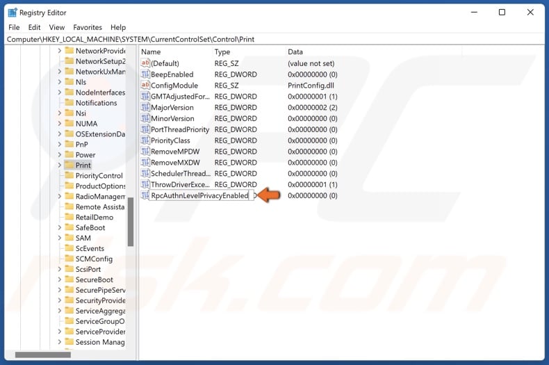Expand the ScsiPort key chevron
549x365 pixels.
tap(60, 269)
